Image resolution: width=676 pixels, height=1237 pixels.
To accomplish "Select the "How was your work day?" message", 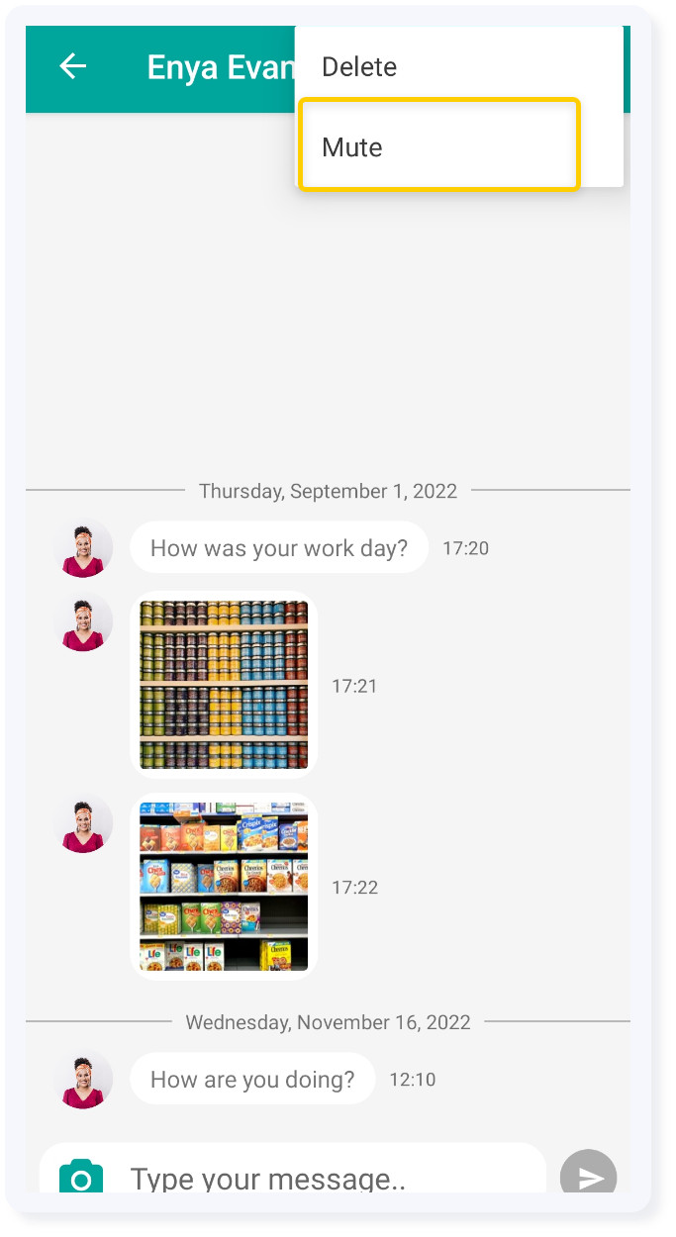I will 279,547.
